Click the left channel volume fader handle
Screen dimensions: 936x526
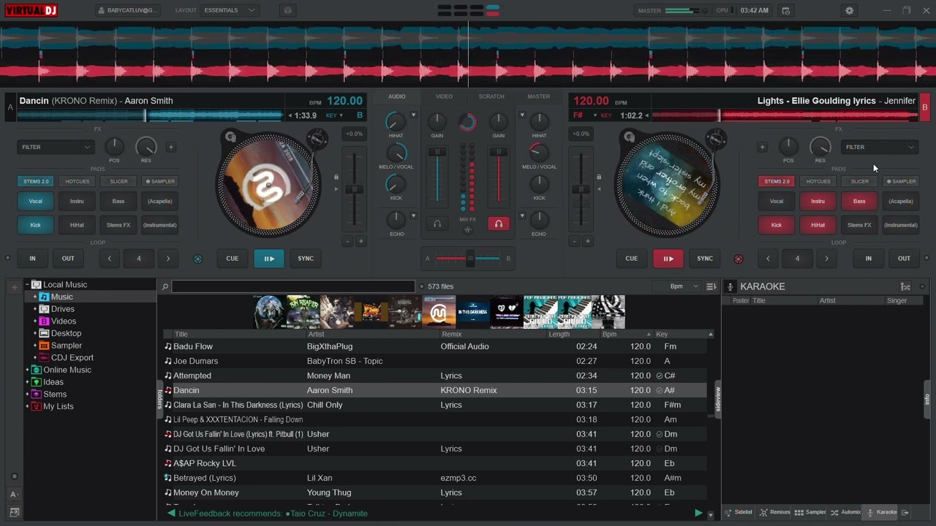pyautogui.click(x=437, y=152)
